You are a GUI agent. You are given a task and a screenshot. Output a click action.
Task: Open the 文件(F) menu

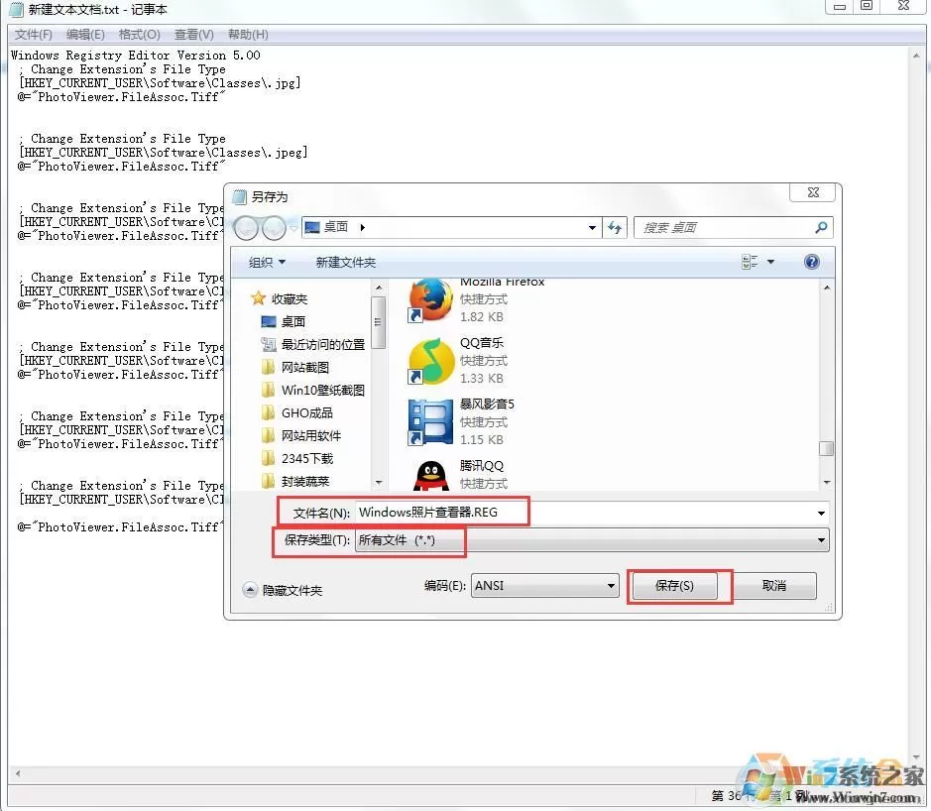point(34,35)
